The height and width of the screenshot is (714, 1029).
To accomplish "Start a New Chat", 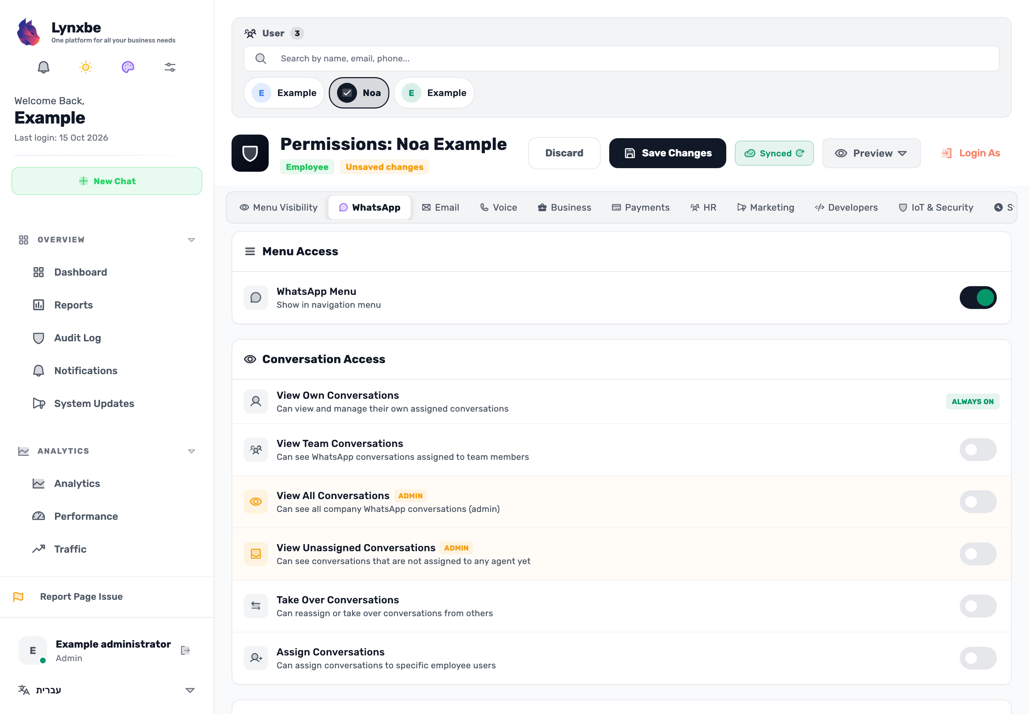I will (x=106, y=181).
